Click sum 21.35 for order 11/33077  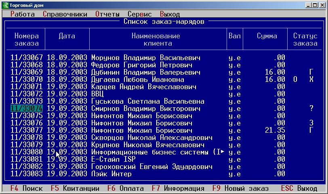click(x=275, y=130)
